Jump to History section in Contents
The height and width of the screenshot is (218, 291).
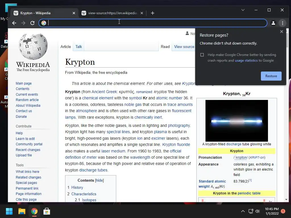pyautogui.click(x=77, y=187)
